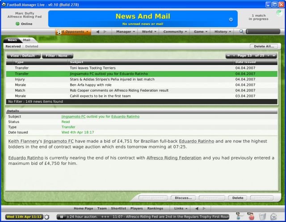
Task: Expand the Manager menu
Action: 125,32
